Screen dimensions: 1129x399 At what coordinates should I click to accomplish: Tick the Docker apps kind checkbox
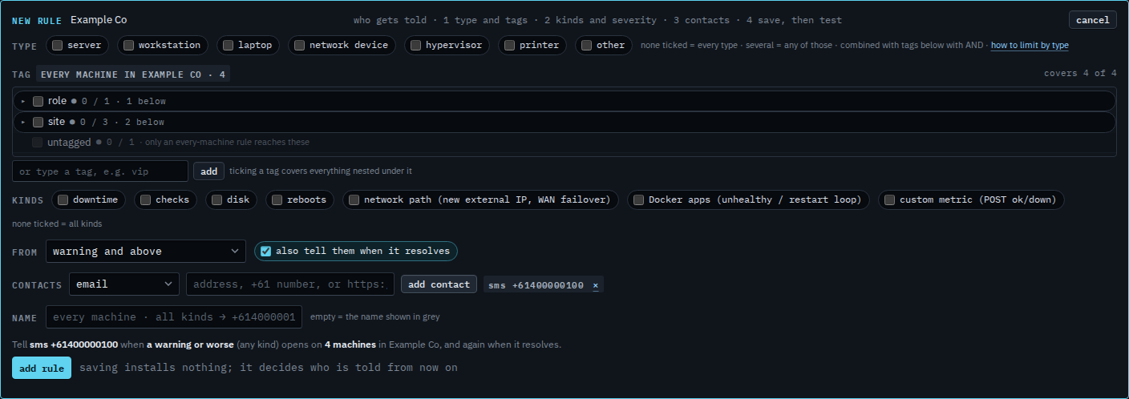[638, 199]
